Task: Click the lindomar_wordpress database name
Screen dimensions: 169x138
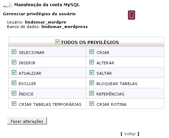Action: click(x=65, y=27)
